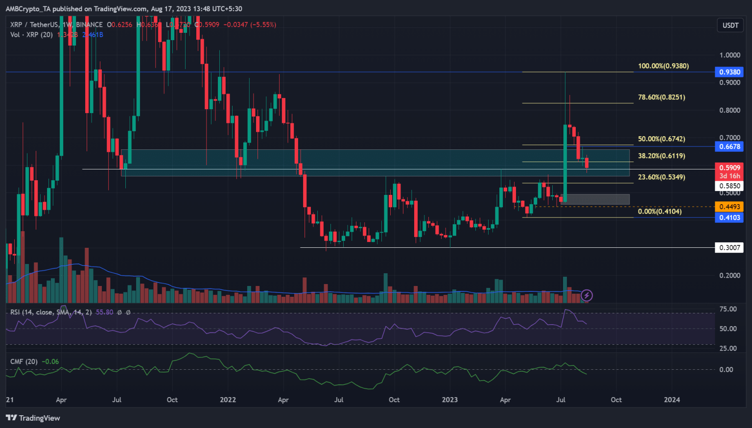
Task: Click the Vol · XRP (20) indicator label
Action: (31, 35)
